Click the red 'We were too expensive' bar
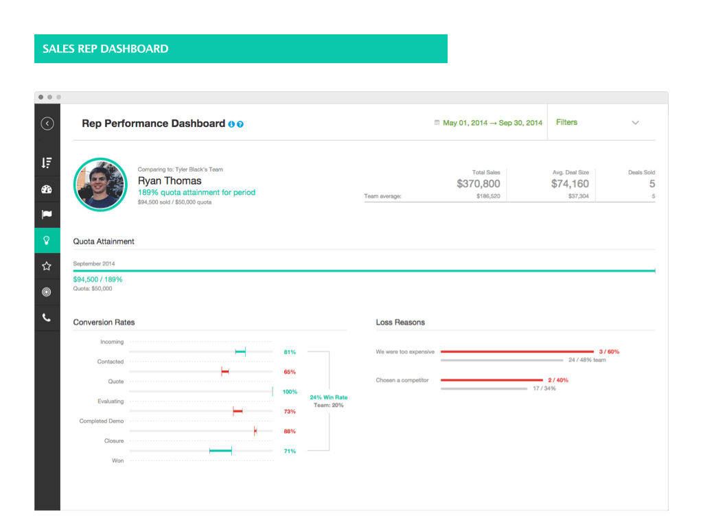Screen dimensions: 703x527 [x=518, y=351]
